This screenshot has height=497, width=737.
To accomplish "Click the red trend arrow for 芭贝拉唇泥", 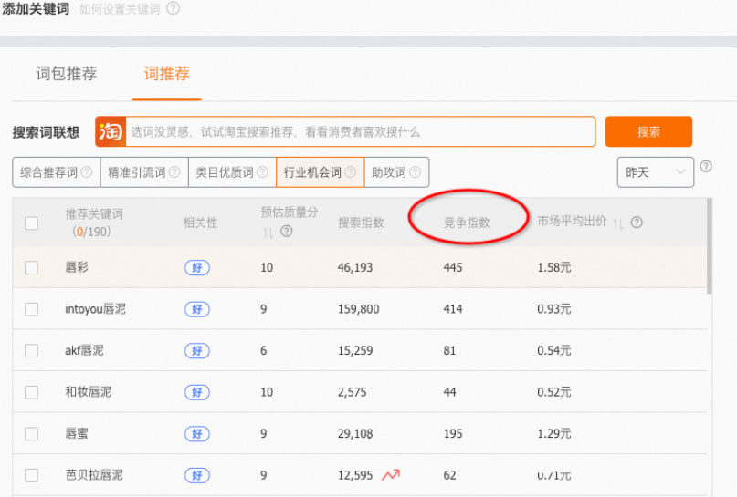I will (x=391, y=474).
